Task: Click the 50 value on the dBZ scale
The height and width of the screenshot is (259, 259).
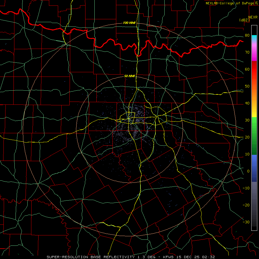Action: tap(247, 86)
